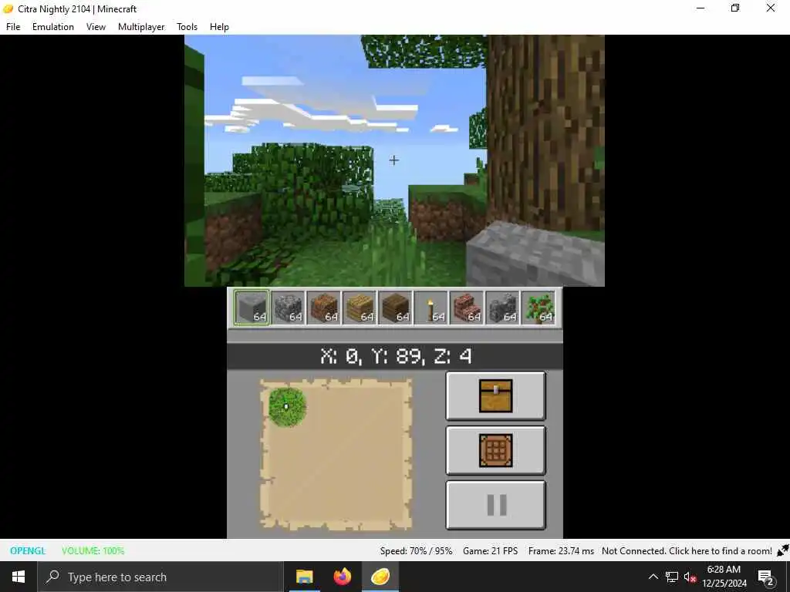Tap the green explored area on map
790x592 pixels.
click(287, 407)
